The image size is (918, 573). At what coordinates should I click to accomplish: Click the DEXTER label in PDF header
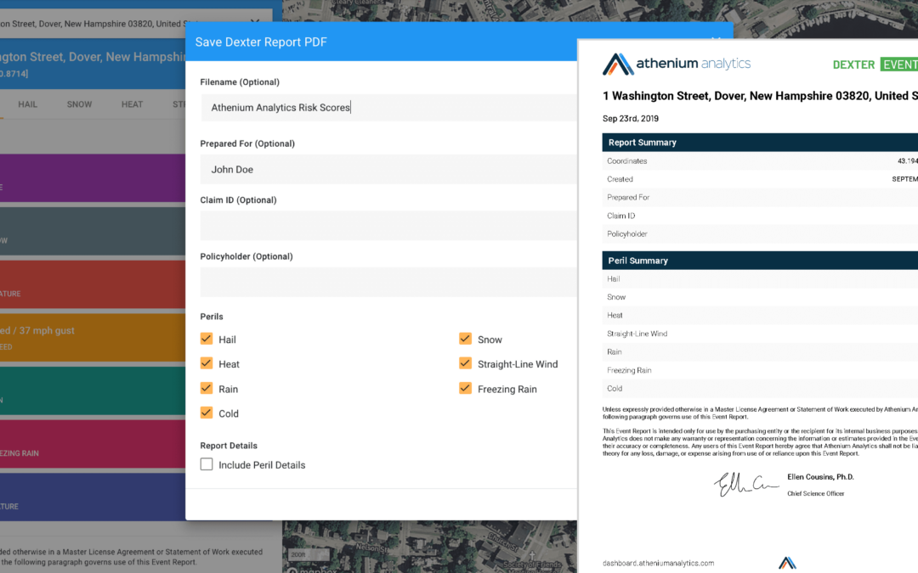[x=853, y=65]
